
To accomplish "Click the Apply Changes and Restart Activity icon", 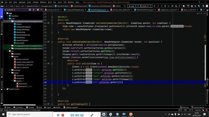I will click(x=158, y=6).
